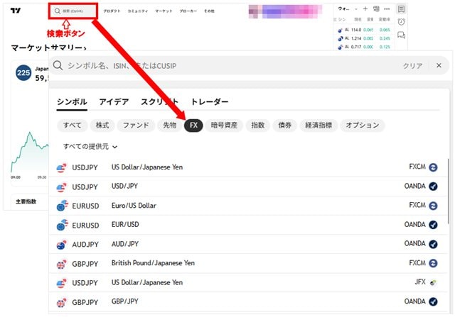Select GBP/JPY OANDA result

[x=248, y=301]
